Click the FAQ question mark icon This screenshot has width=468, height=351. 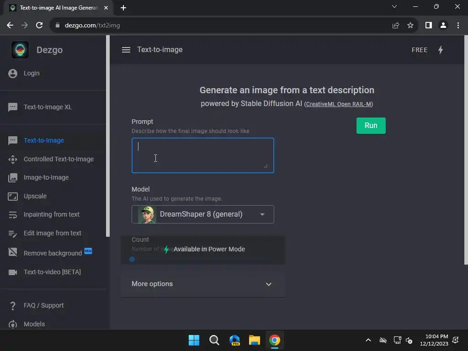(13, 306)
